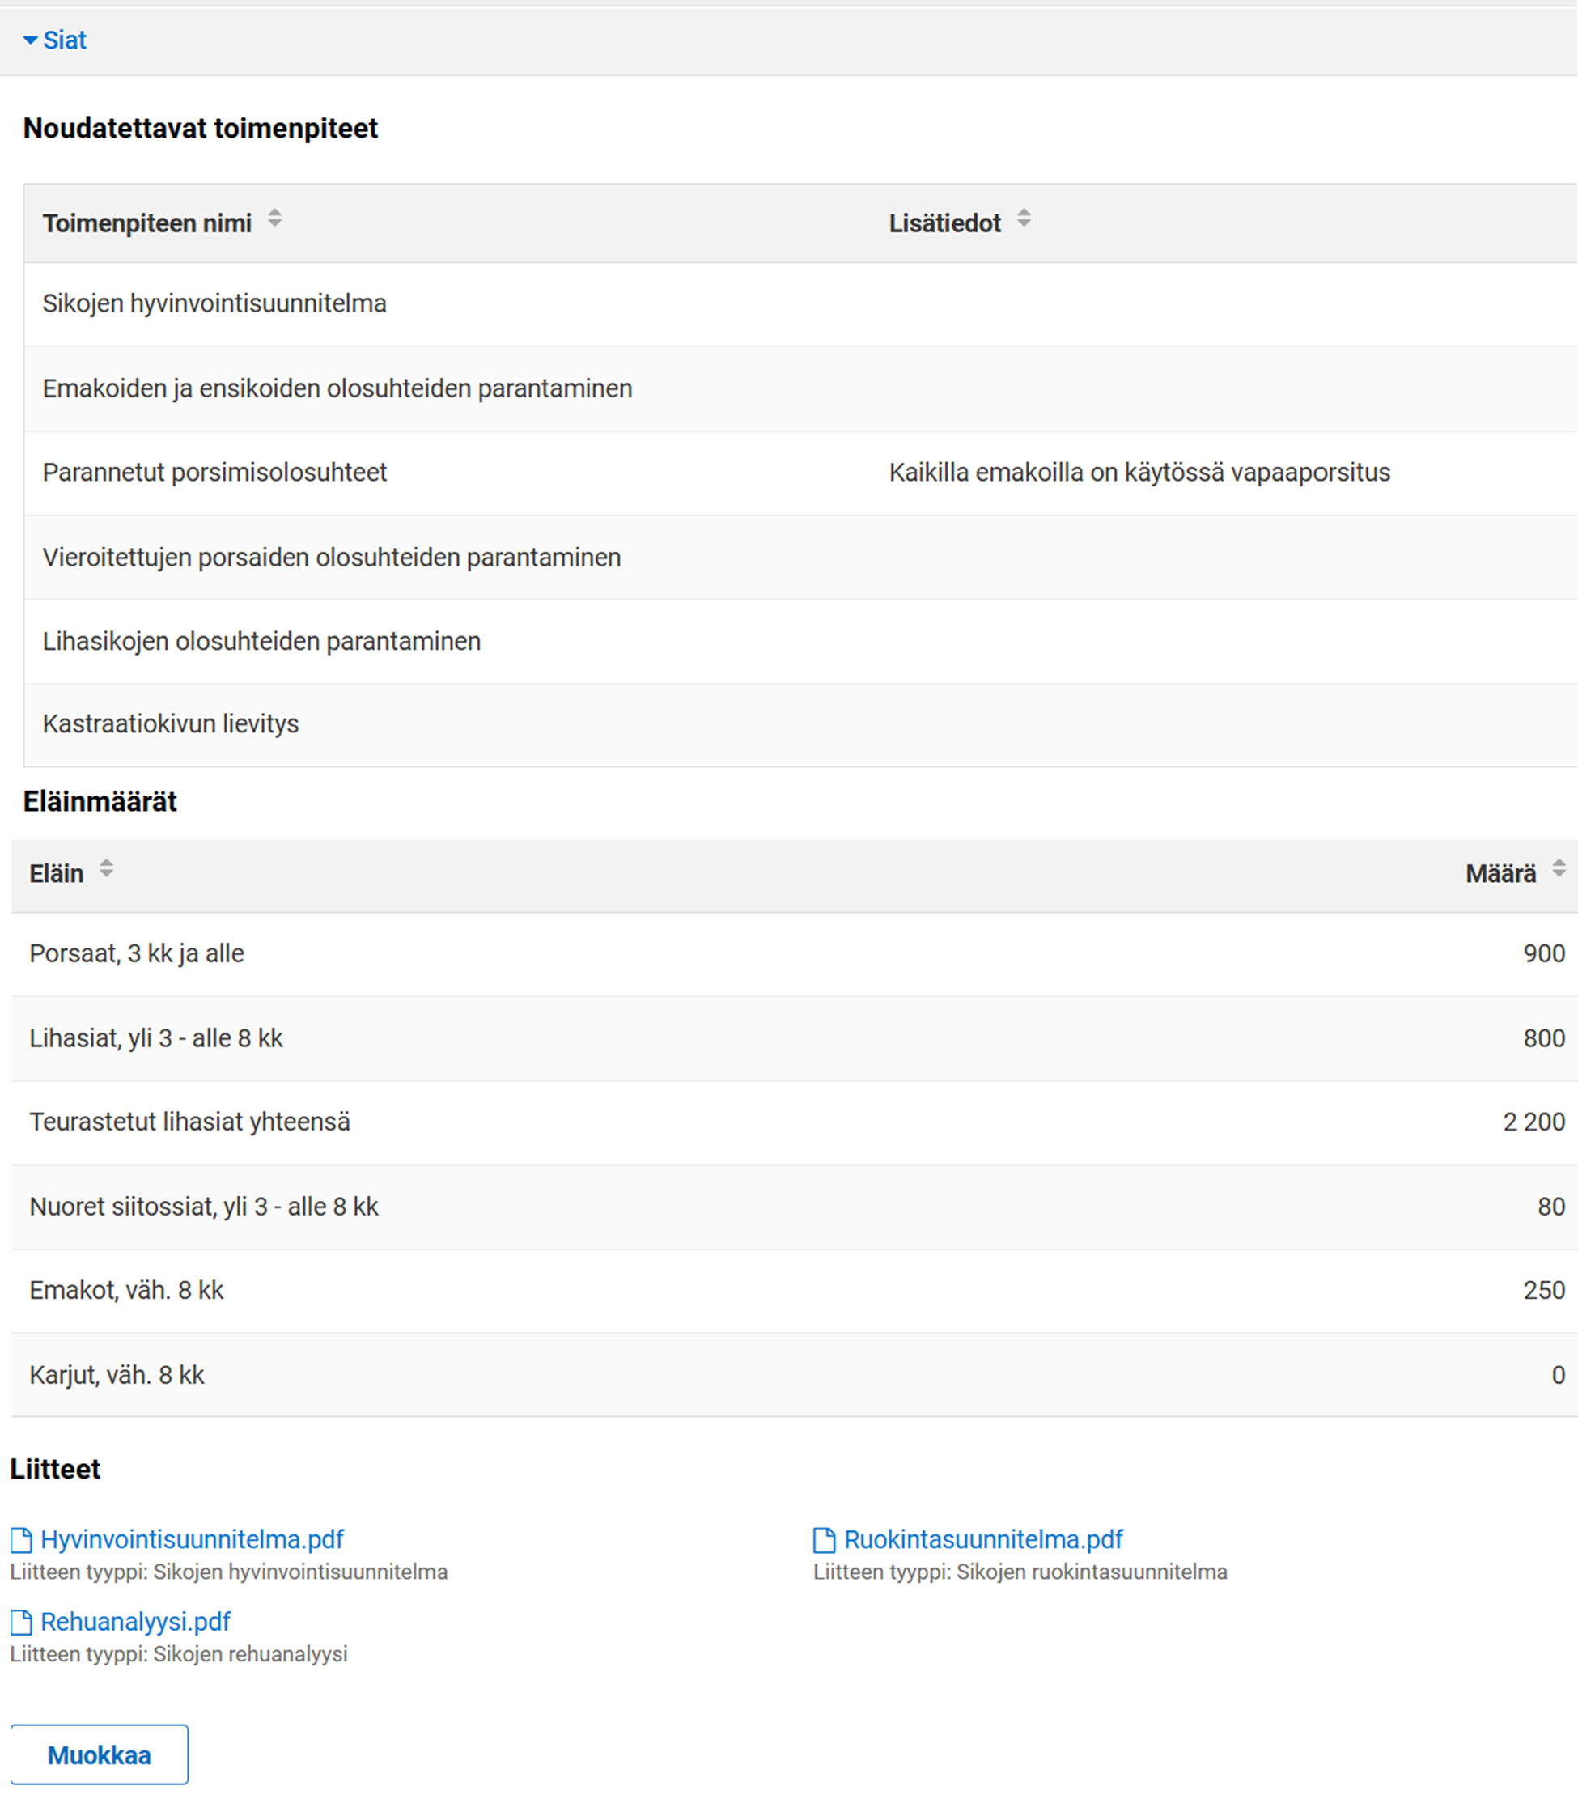Screen dimensions: 1578x1799
Task: Click the Kastraatiokivun lievitys row
Action: click(171, 724)
